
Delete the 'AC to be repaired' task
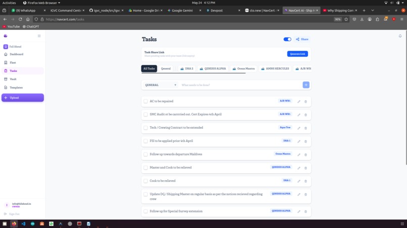(x=306, y=102)
